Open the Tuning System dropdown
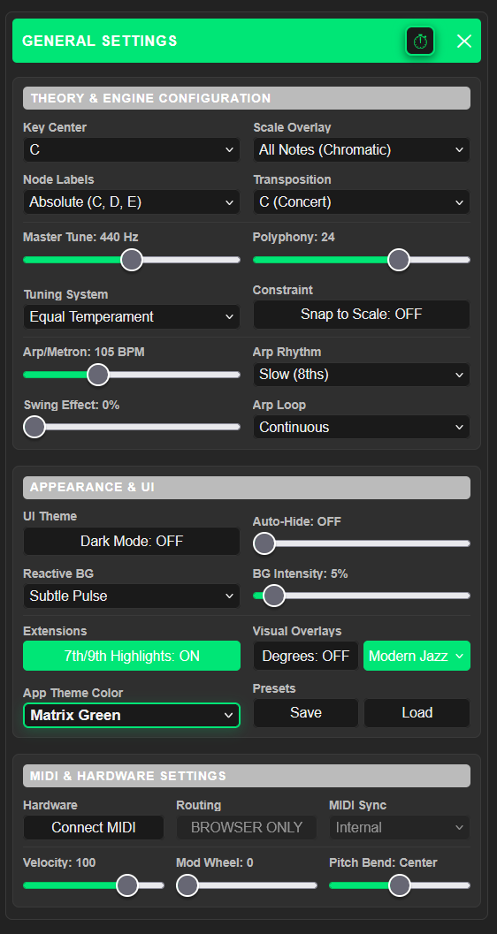 [x=131, y=317]
